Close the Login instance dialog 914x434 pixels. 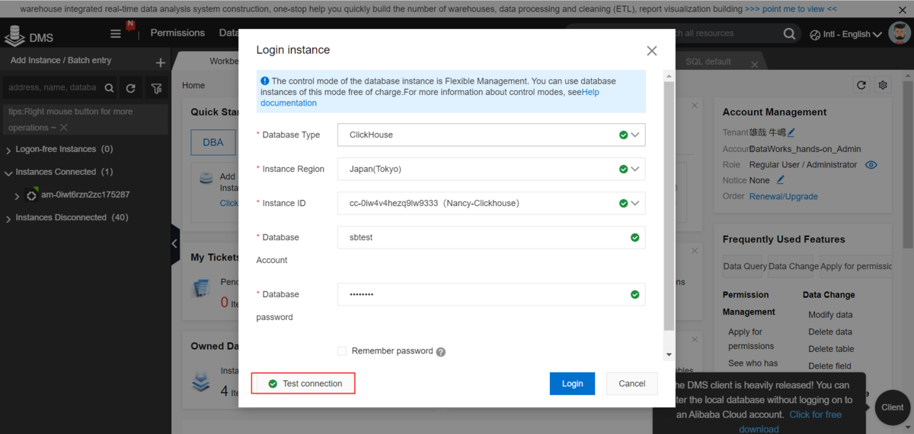point(651,51)
